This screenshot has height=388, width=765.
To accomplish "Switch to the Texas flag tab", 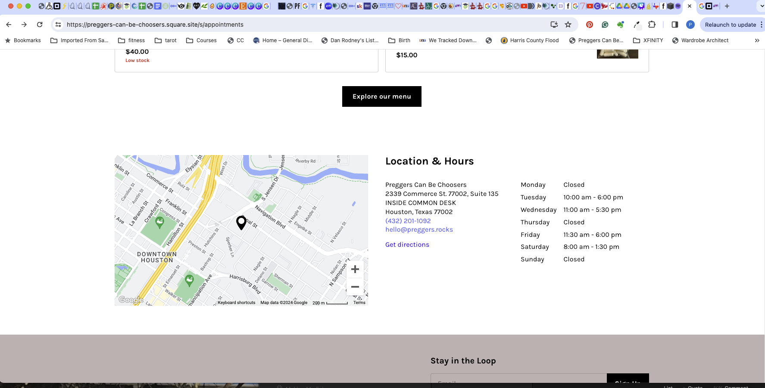I will click(x=656, y=6).
